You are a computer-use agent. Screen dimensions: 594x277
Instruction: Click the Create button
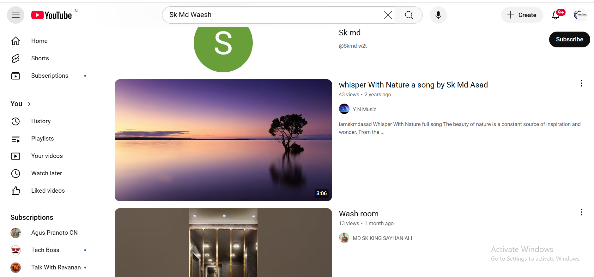coord(522,15)
